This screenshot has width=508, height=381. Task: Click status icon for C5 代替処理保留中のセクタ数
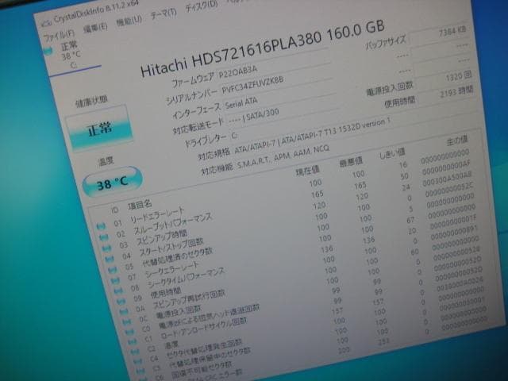pyautogui.click(x=140, y=371)
